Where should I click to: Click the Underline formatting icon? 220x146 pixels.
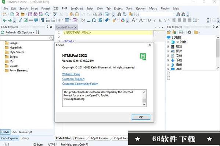(x=160, y=20)
